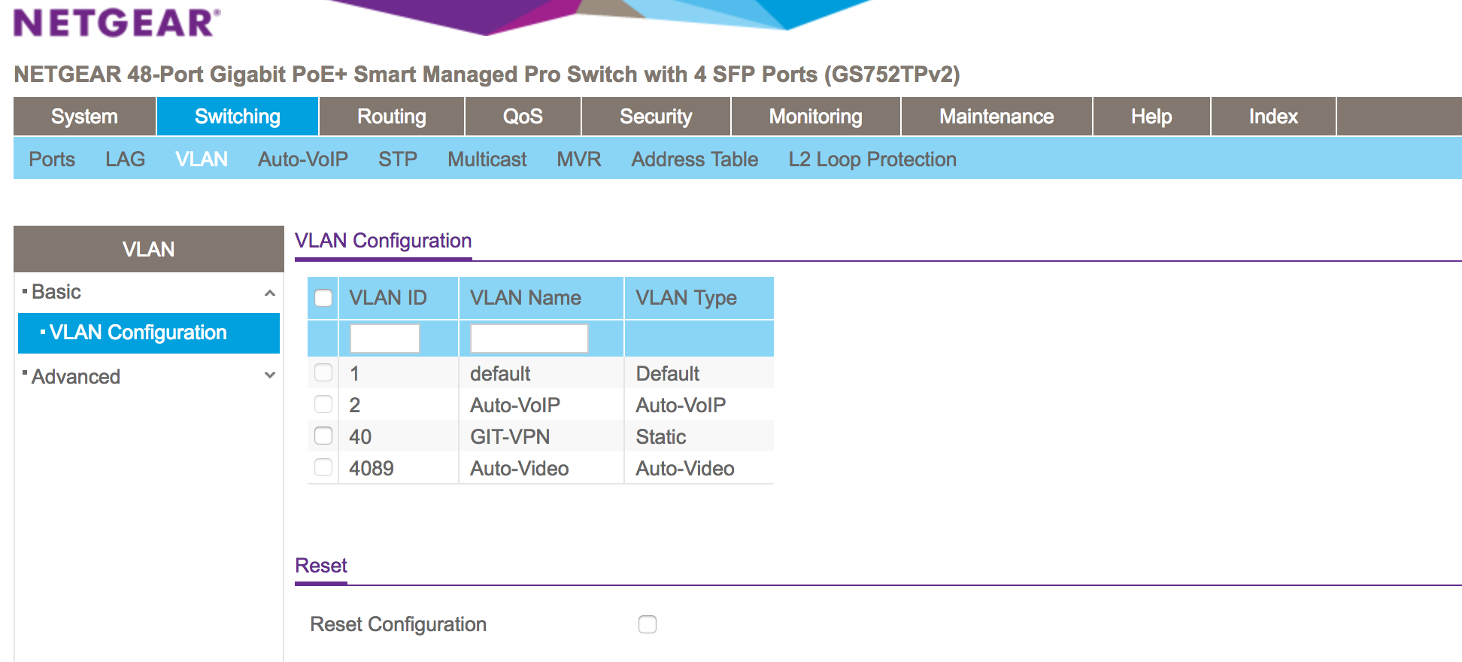Screen dimensions: 1462x662
Task: Check the box for VLAN 1 default
Action: tap(323, 373)
